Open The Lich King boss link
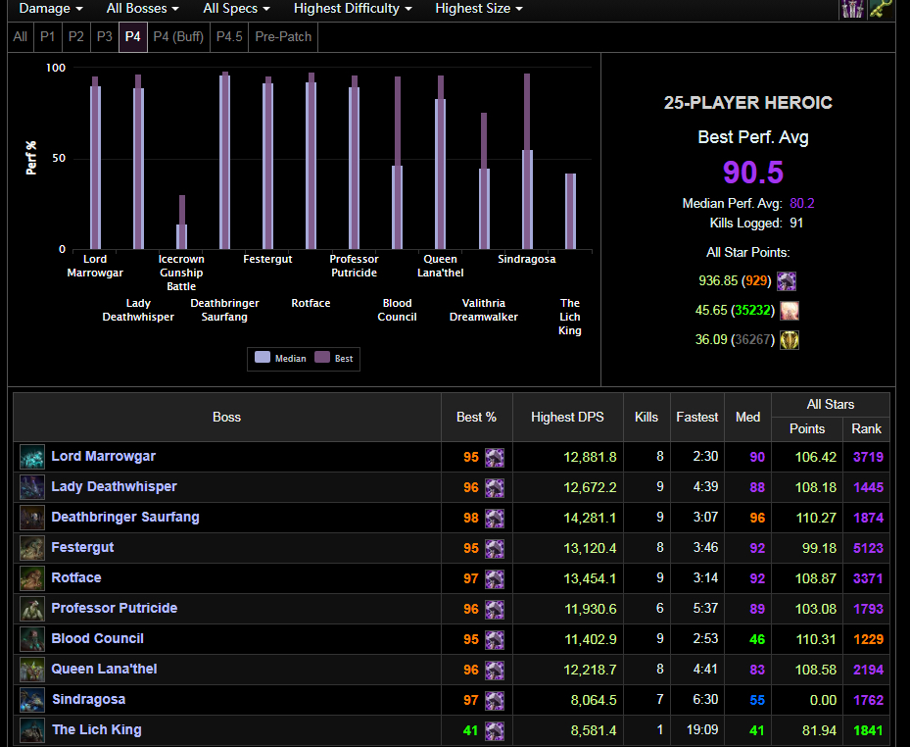Screen dimensions: 910x747 96,730
